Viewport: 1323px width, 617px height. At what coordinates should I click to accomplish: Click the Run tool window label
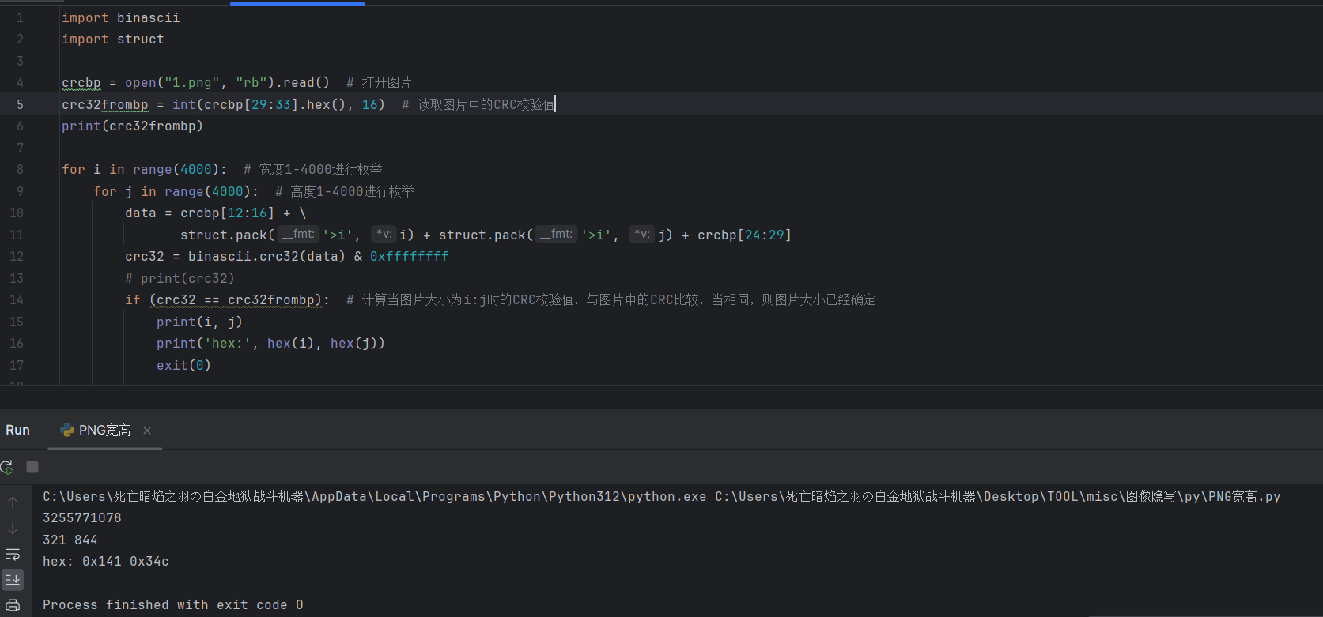17,430
